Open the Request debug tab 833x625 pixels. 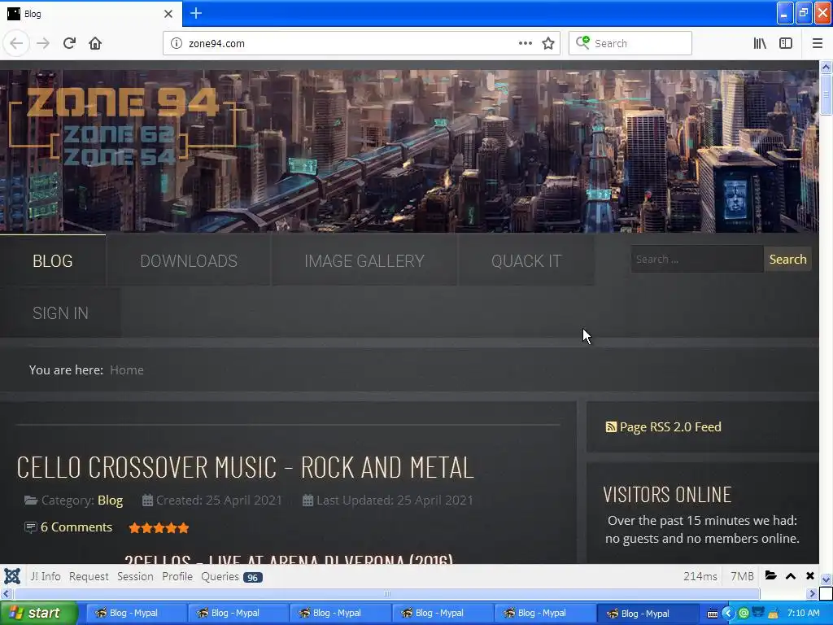tap(89, 577)
